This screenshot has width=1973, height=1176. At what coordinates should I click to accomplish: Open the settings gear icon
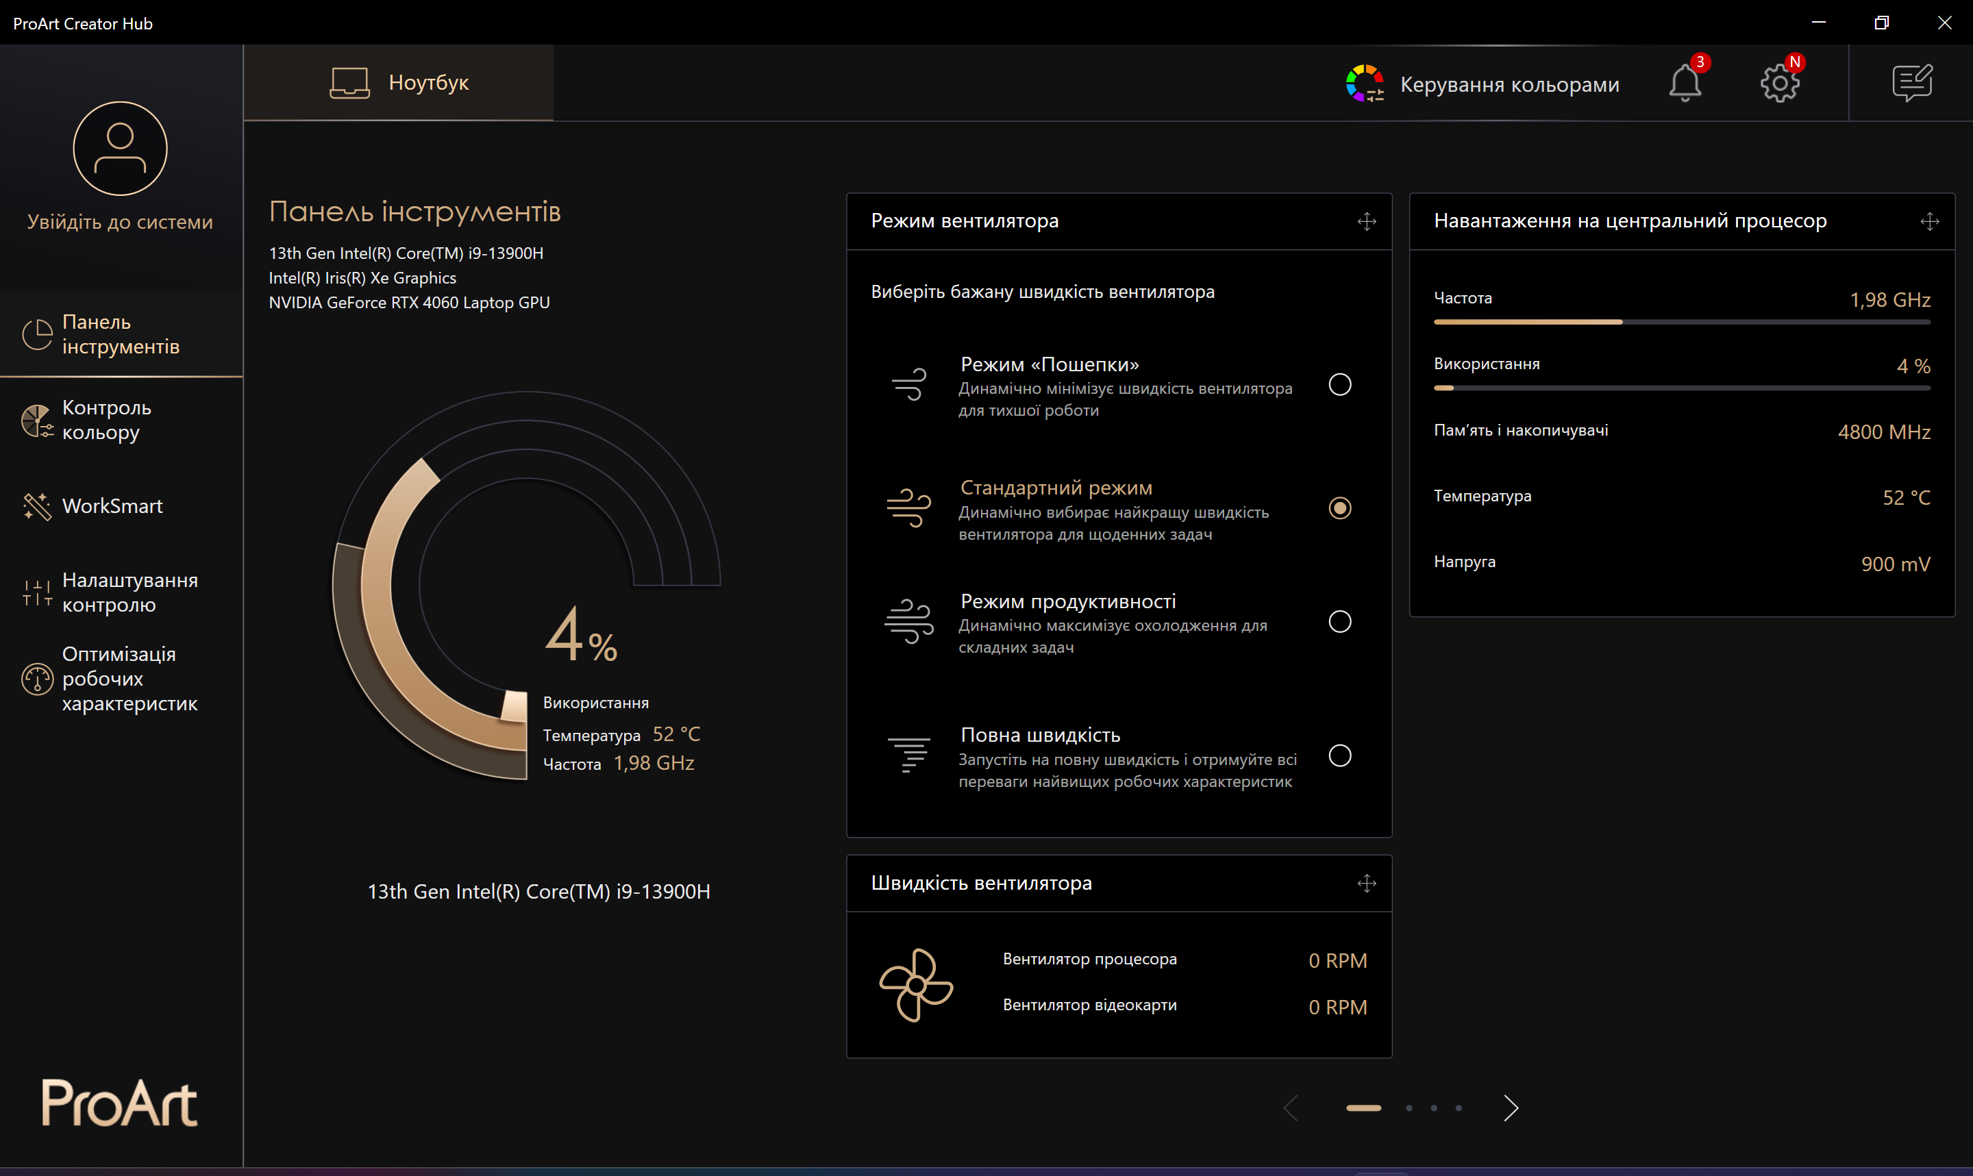pyautogui.click(x=1780, y=83)
